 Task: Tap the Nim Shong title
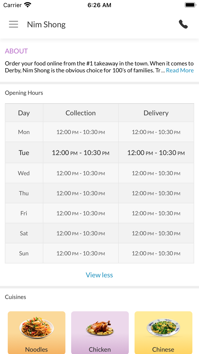tap(46, 24)
